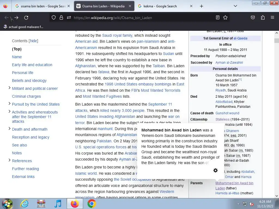Go to Name section in Contents
Image resolution: width=279 pixels, height=209 pixels.
[17, 57]
